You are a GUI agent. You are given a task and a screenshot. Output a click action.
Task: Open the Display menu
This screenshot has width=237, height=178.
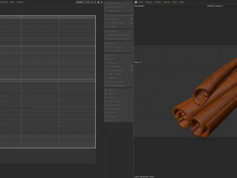click(158, 2)
